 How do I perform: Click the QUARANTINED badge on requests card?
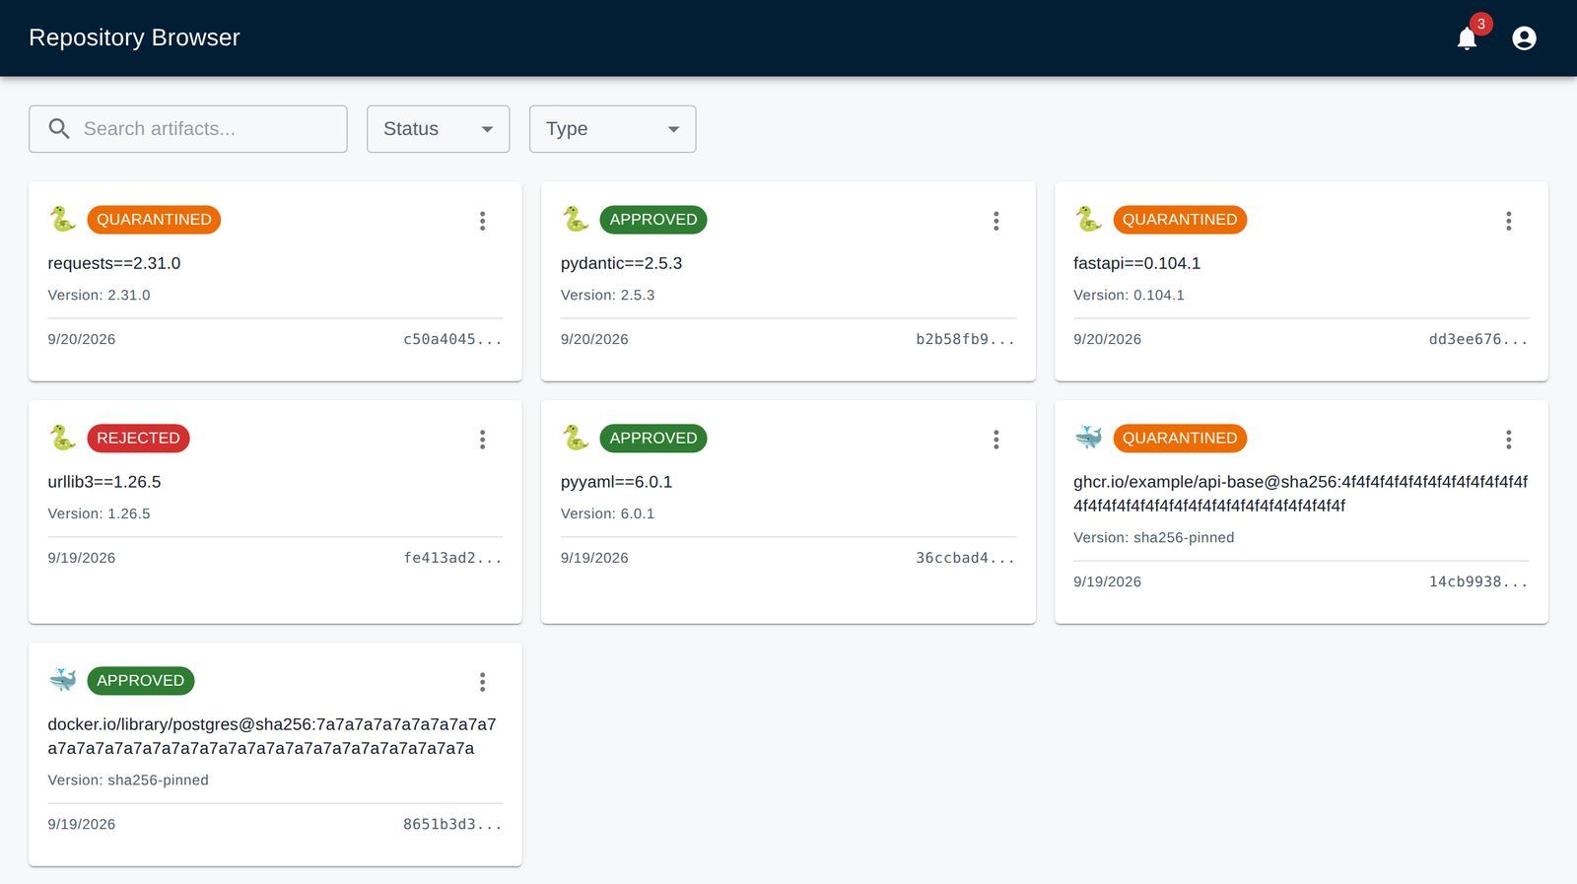[x=154, y=220]
